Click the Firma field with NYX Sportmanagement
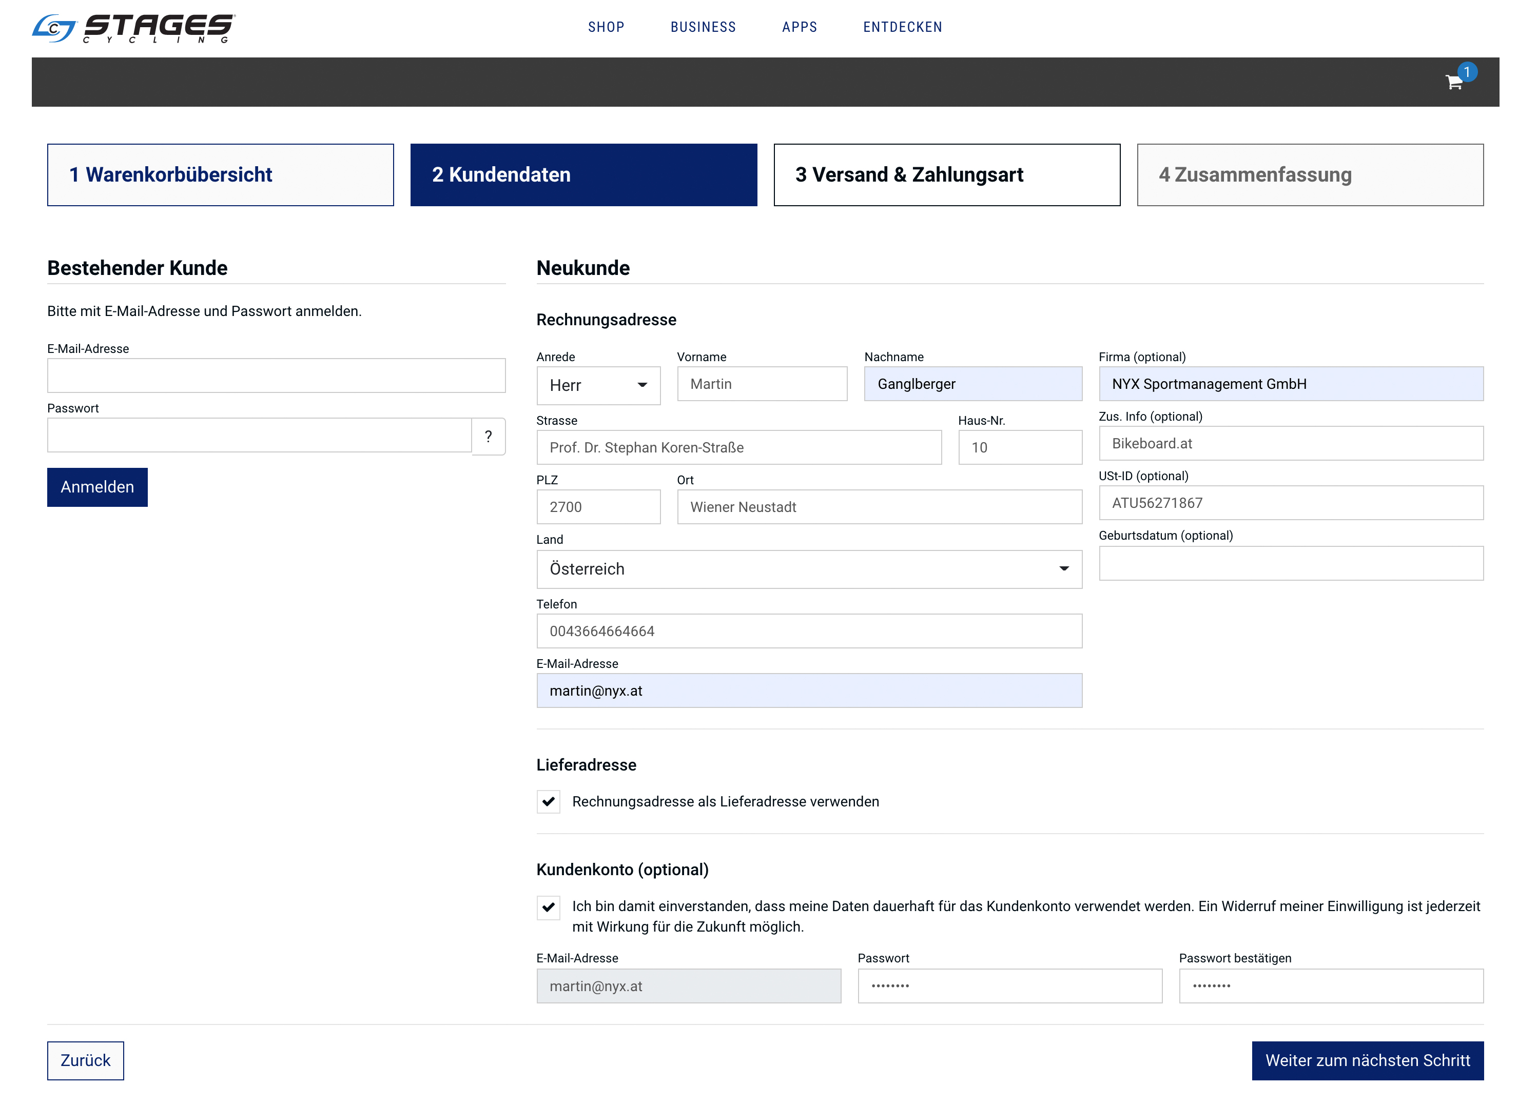Screen dimensions: 1518x1105 click(1291, 384)
